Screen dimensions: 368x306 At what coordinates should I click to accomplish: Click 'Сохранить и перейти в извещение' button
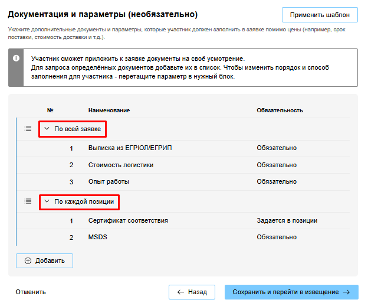[286, 292]
